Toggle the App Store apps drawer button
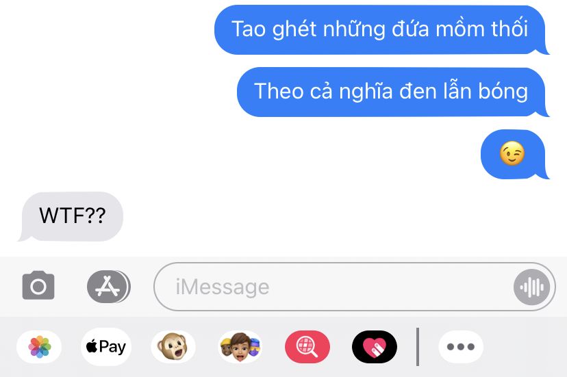The width and height of the screenshot is (567, 377). coord(108,287)
